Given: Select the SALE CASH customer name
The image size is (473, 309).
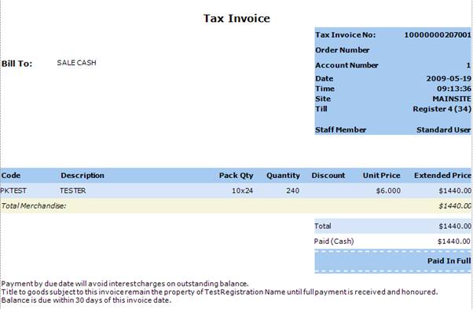Looking at the screenshot, I should click(77, 63).
